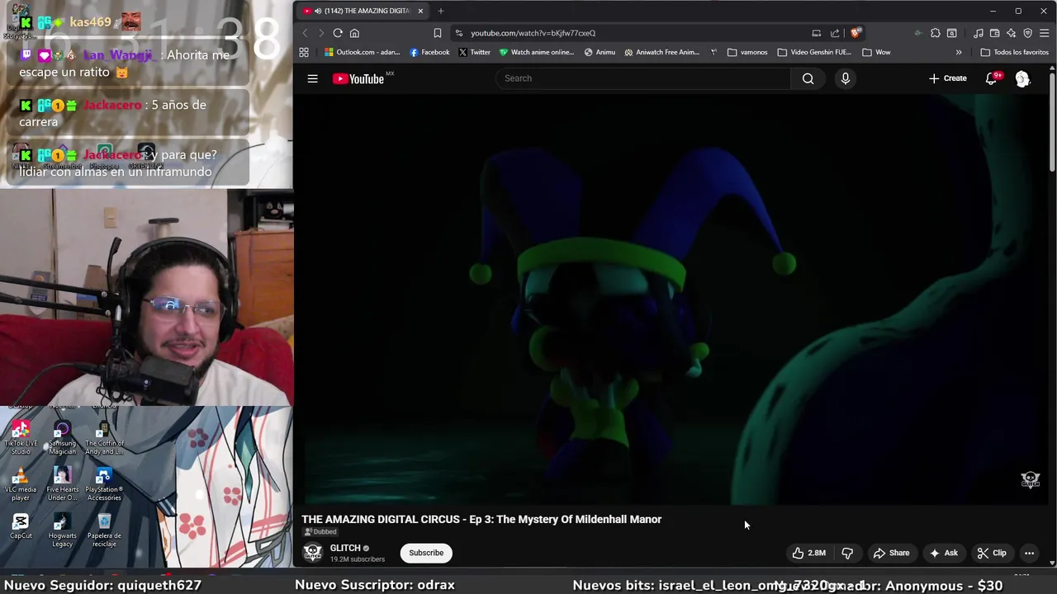Open the Brave VPN shield icon
This screenshot has width=1057, height=594.
[1027, 33]
